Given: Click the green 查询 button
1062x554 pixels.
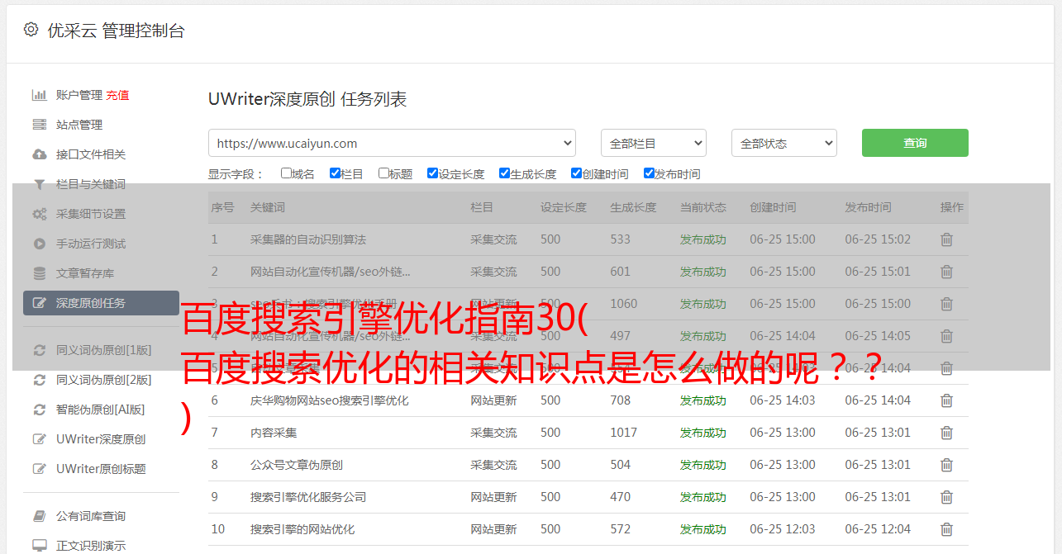Looking at the screenshot, I should 915,143.
